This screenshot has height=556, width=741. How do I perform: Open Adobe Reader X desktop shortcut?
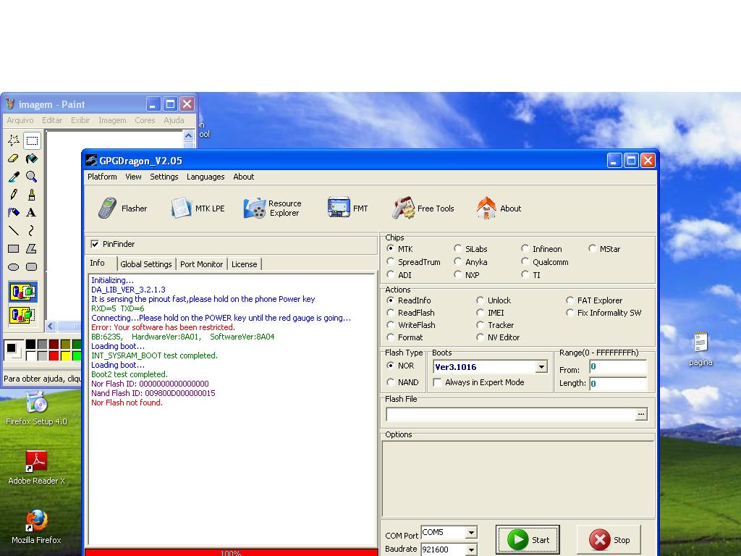(x=36, y=468)
